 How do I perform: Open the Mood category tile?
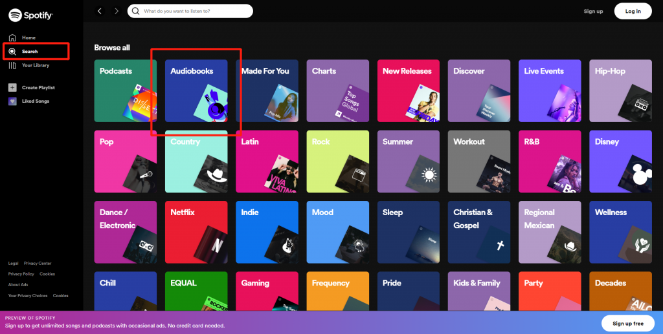338,232
